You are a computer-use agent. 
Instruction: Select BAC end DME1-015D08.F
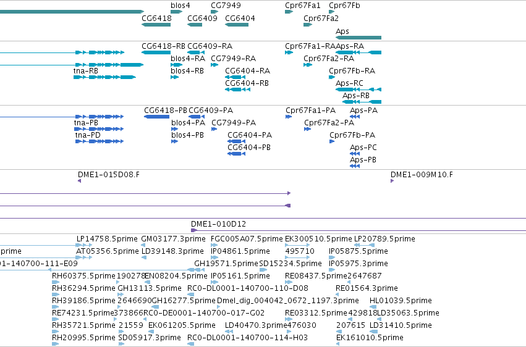point(80,181)
